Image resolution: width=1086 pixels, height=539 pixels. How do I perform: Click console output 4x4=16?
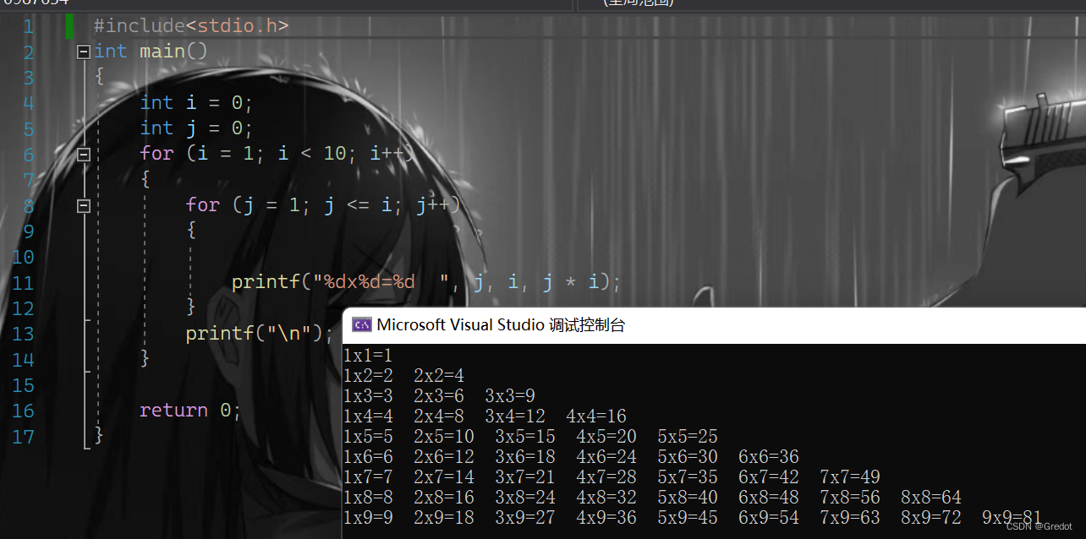click(x=596, y=416)
